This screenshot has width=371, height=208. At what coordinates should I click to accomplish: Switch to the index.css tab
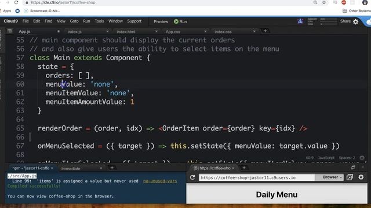tap(223, 31)
